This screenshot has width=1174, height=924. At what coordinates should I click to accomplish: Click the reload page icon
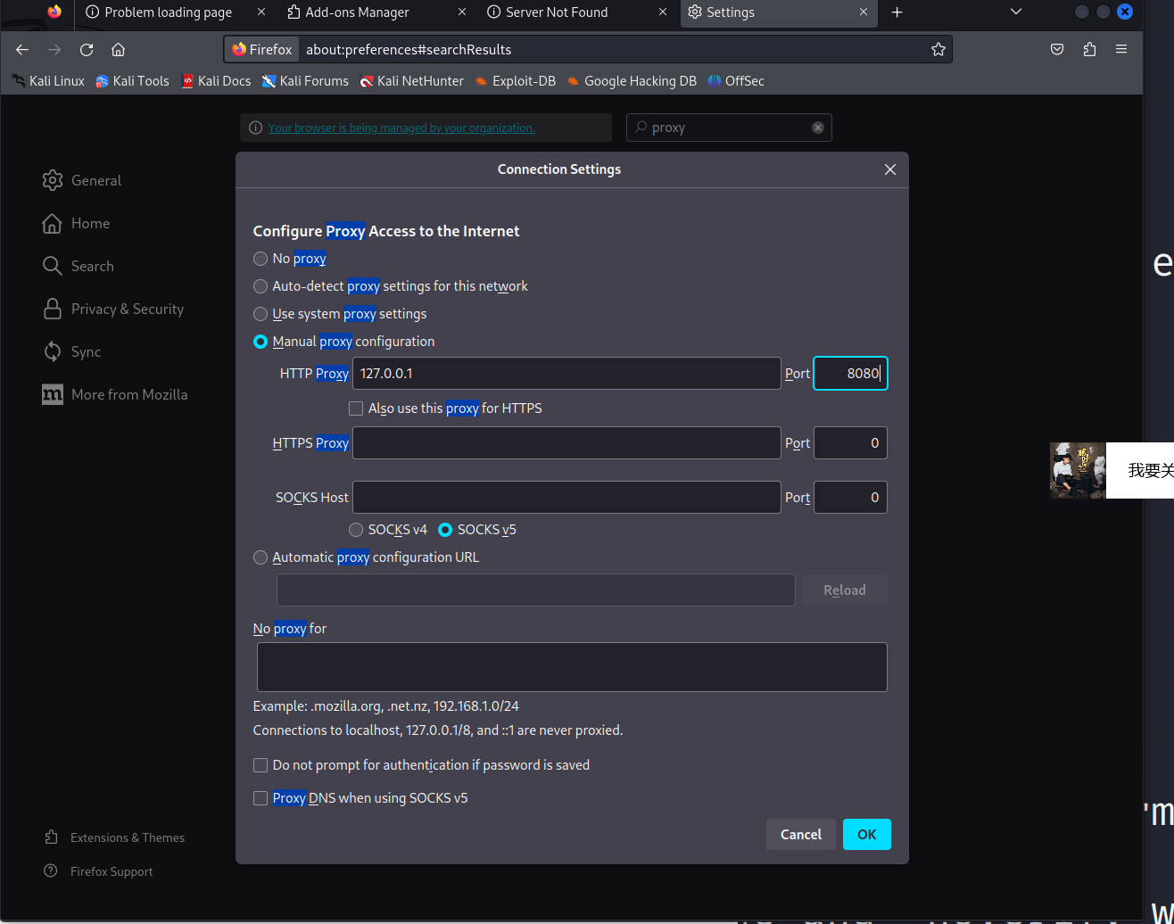point(87,50)
